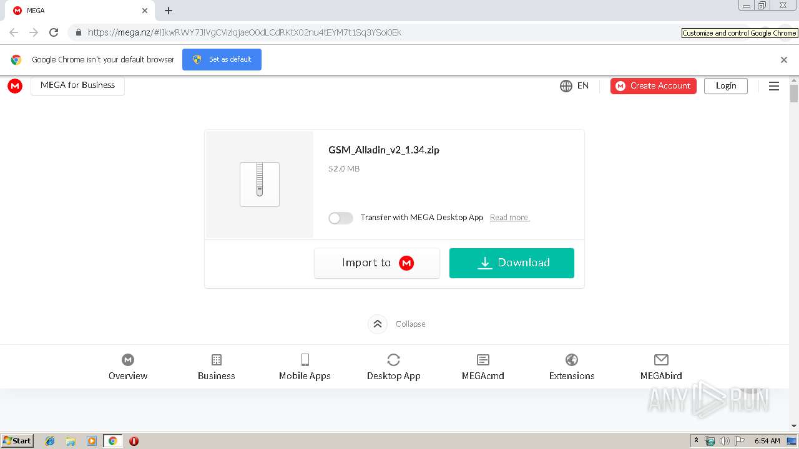The image size is (799, 449).
Task: Click the Collapse label text
Action: pos(411,324)
